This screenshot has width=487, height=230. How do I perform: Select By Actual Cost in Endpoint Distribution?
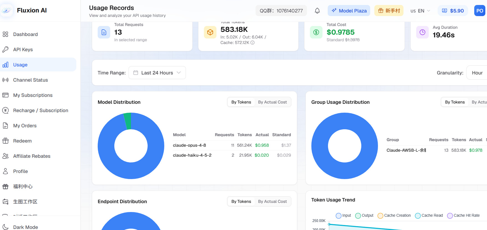(272, 201)
